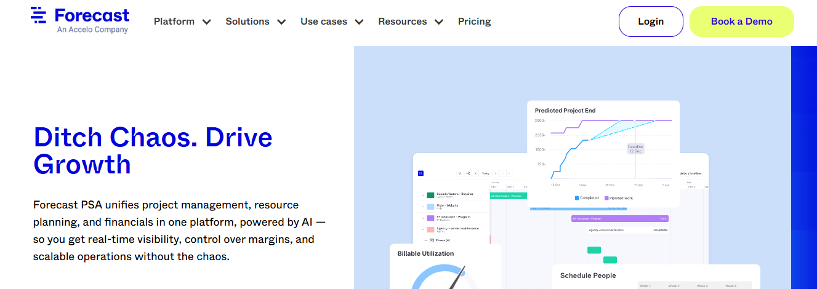This screenshot has width=817, height=289.
Task: Select the Mojo - Website project row
Action: tap(454, 207)
